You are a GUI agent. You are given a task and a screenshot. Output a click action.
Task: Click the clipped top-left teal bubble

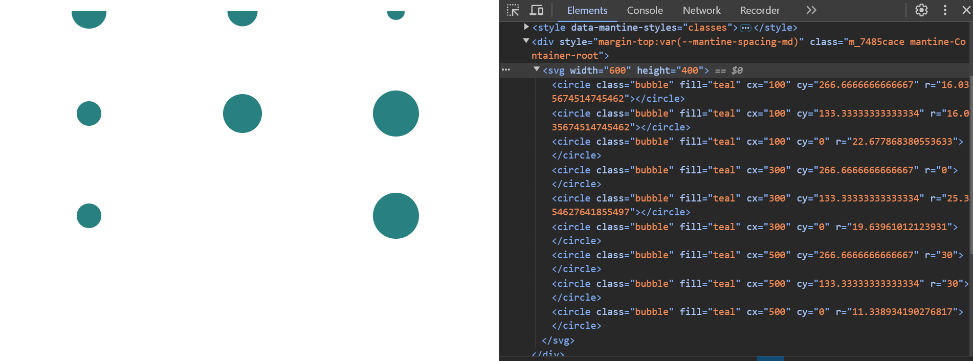click(x=89, y=19)
